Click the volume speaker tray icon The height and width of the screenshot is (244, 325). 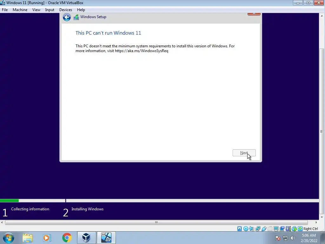pos(293,238)
